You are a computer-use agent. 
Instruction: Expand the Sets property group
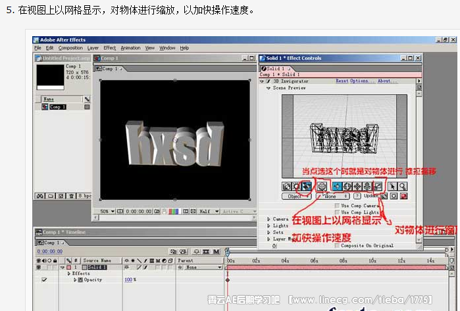tap(268, 232)
